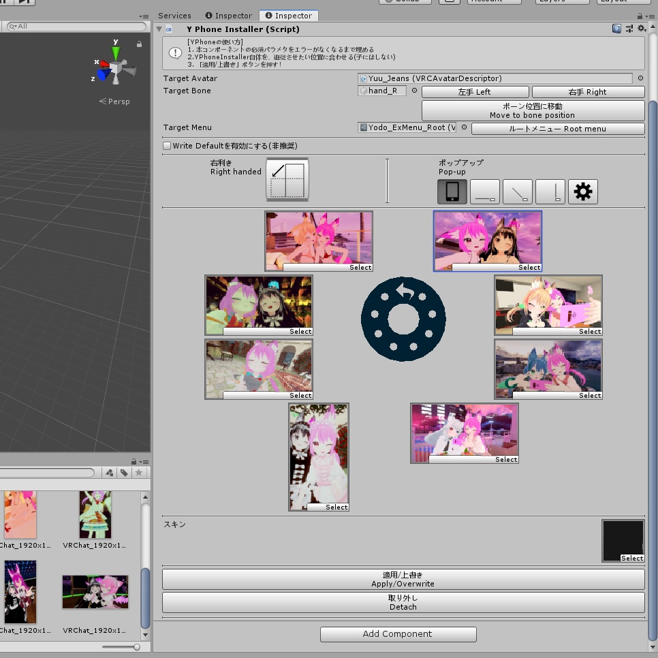Open the object picker for Target Menu

tap(464, 127)
